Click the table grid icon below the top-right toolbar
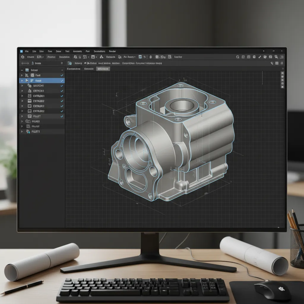 (x=277, y=63)
